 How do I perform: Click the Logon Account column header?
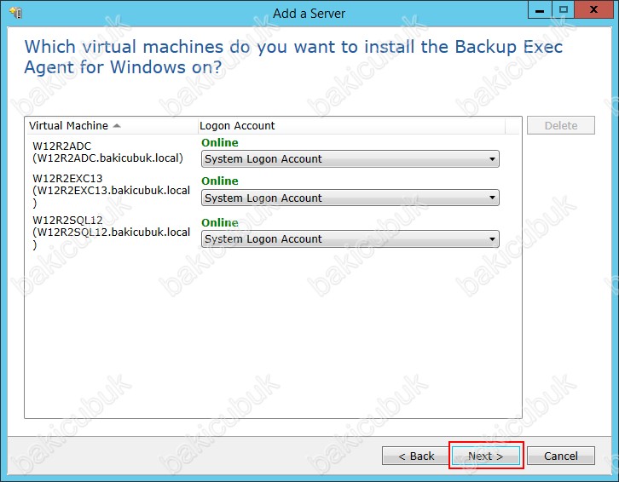coord(351,125)
